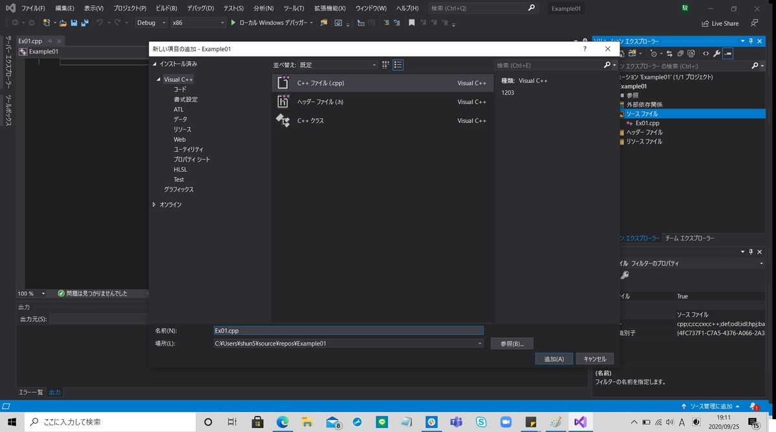
Task: Click the dialog search magnifier icon
Action: tap(607, 65)
